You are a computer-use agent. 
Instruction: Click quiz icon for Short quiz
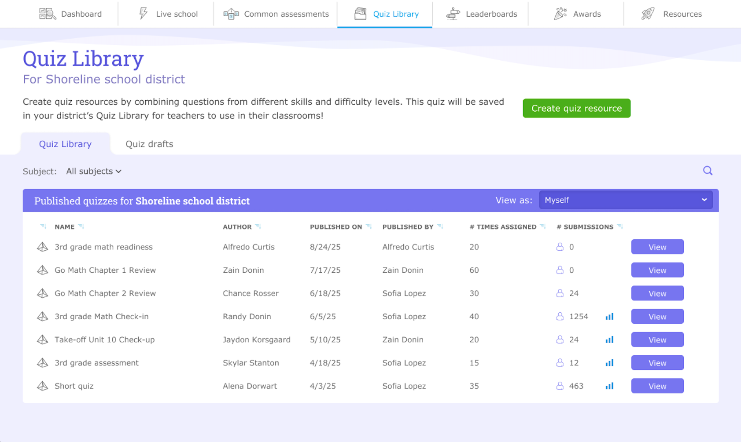click(x=42, y=386)
